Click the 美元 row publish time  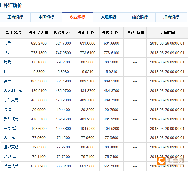pos(167,43)
